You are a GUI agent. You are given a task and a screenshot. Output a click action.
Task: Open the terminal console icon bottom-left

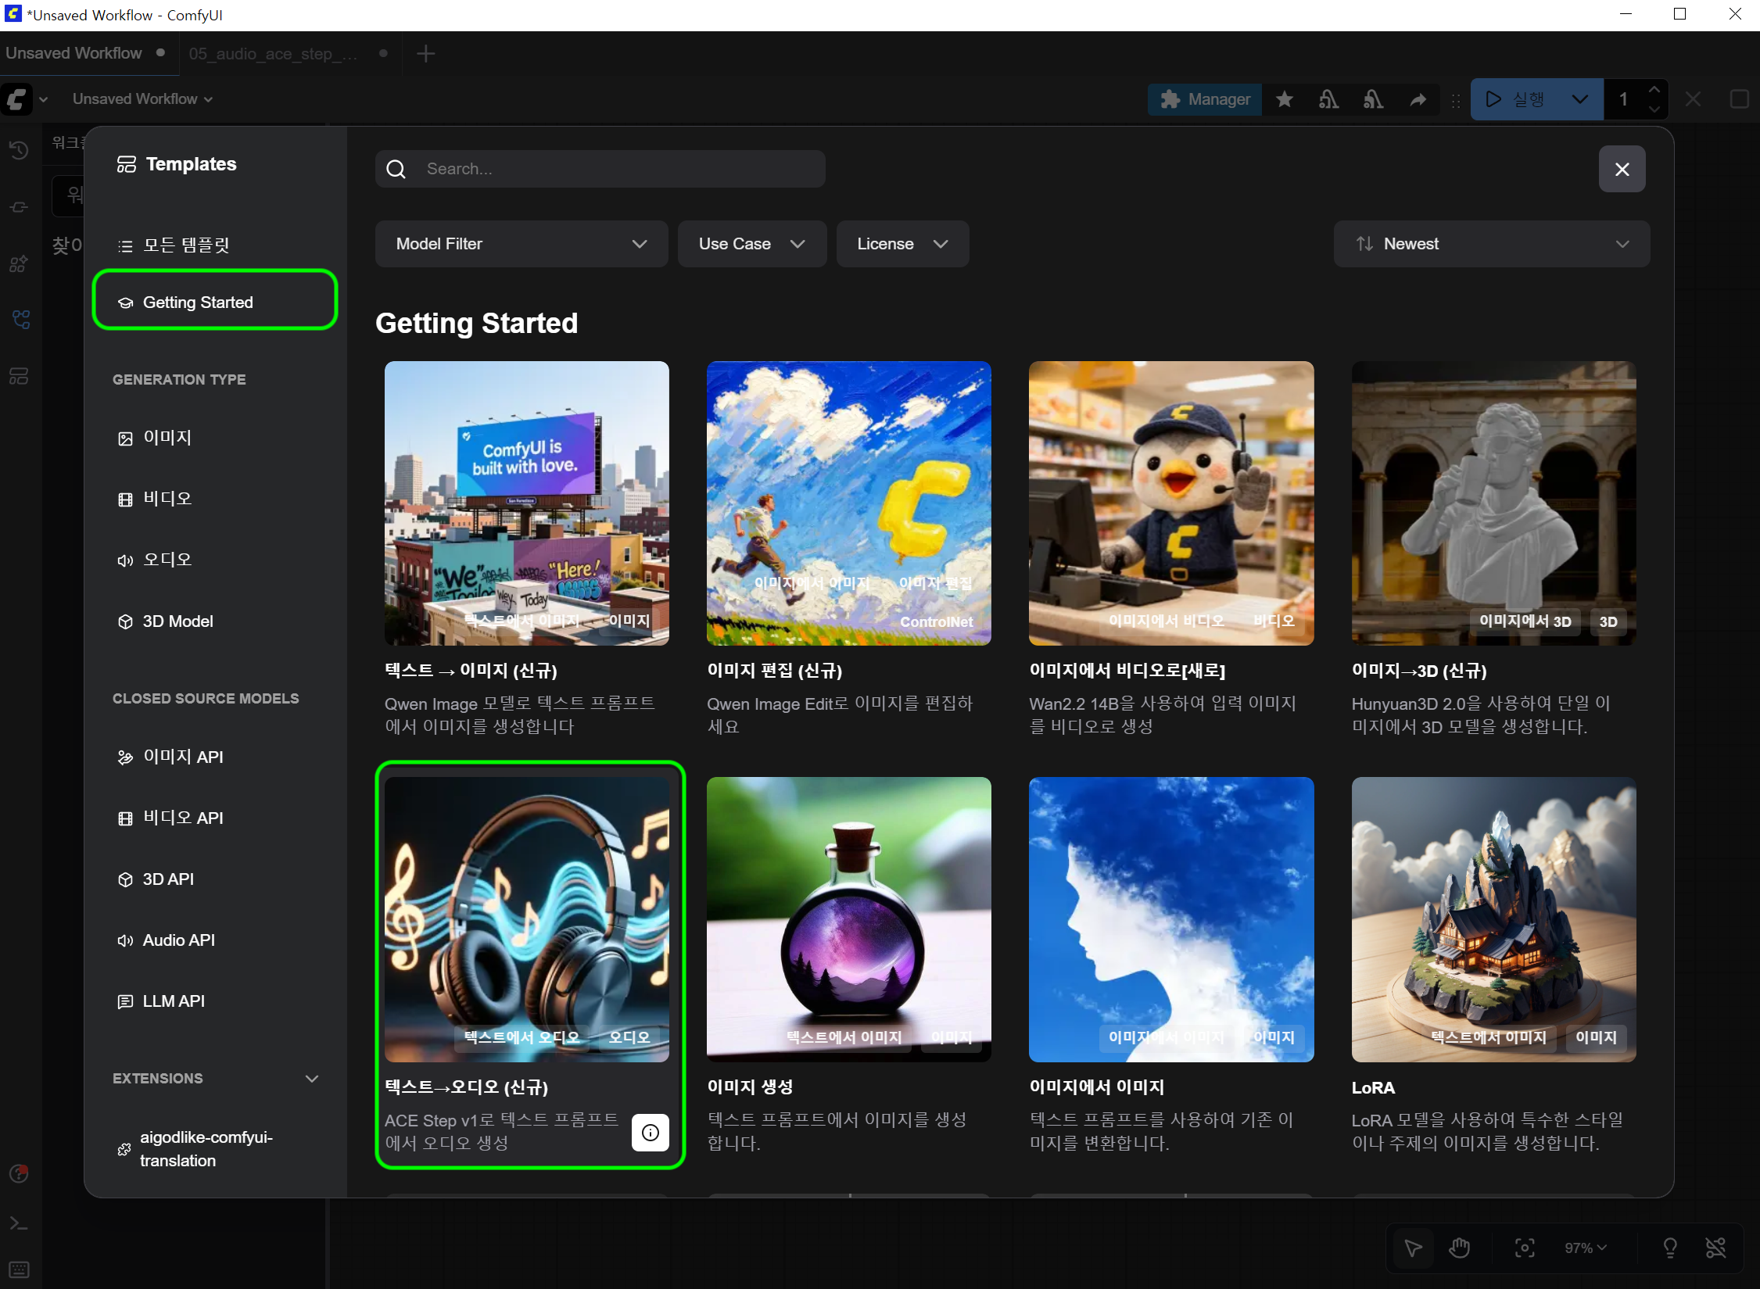[x=19, y=1222]
